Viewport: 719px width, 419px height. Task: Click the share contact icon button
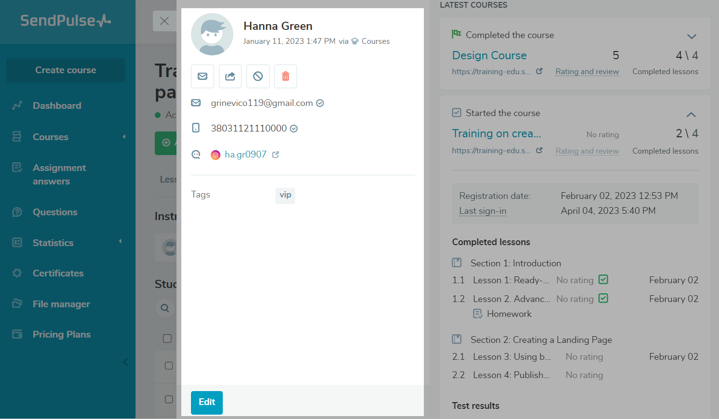point(230,77)
